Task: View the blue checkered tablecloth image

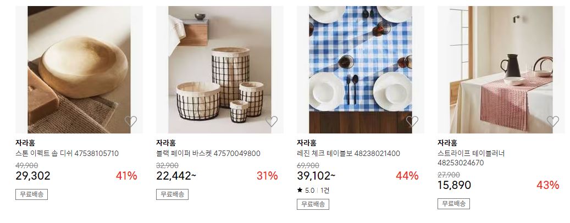Action: coord(360,69)
